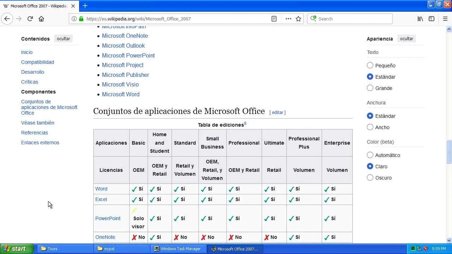Image resolution: width=452 pixels, height=254 pixels.
Task: Click the red security shield tray icon
Action: [426, 249]
